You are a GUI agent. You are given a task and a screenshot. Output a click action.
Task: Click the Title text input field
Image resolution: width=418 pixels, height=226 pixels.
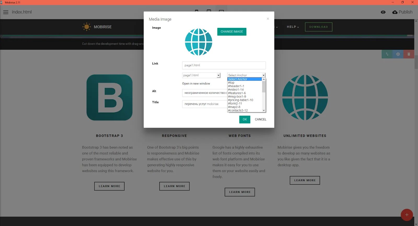coord(205,104)
